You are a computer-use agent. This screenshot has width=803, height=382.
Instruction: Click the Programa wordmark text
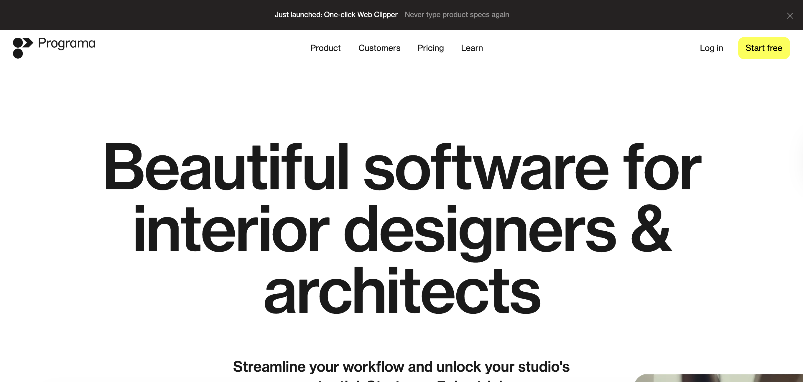(x=66, y=43)
